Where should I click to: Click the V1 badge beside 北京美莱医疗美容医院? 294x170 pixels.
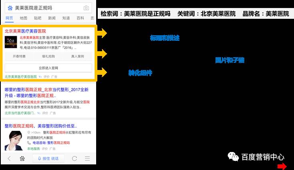tap(40, 77)
